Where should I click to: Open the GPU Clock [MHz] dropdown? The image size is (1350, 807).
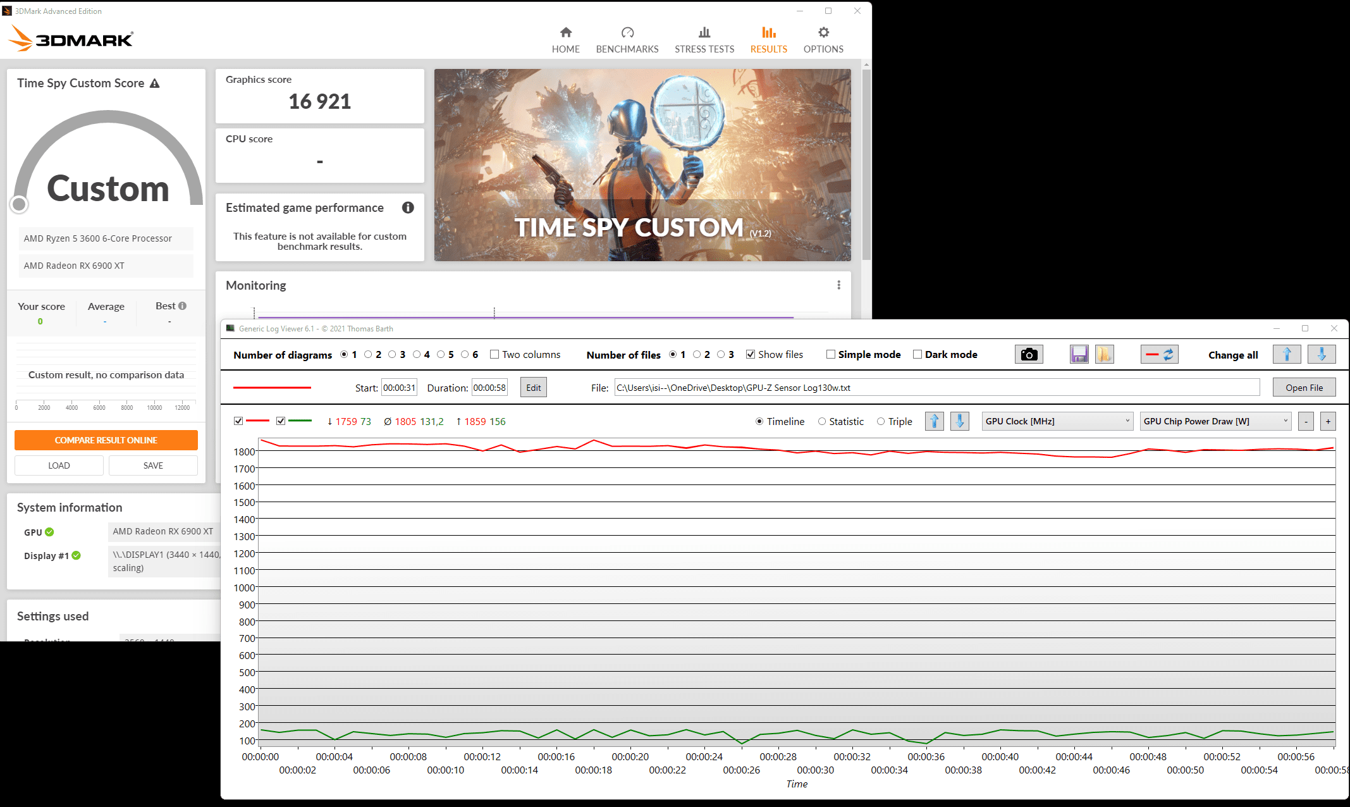pos(1057,421)
